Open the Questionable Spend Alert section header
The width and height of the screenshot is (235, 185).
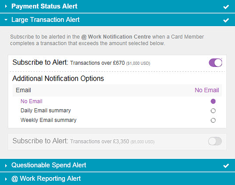click(49, 165)
